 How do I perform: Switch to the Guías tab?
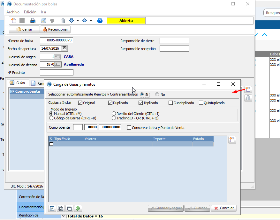(x=18, y=83)
